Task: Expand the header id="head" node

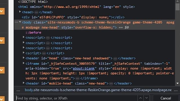Action: 24,58
